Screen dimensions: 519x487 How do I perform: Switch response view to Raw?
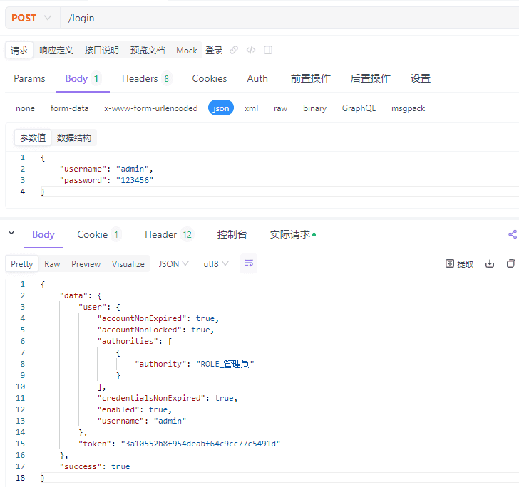pyautogui.click(x=52, y=264)
